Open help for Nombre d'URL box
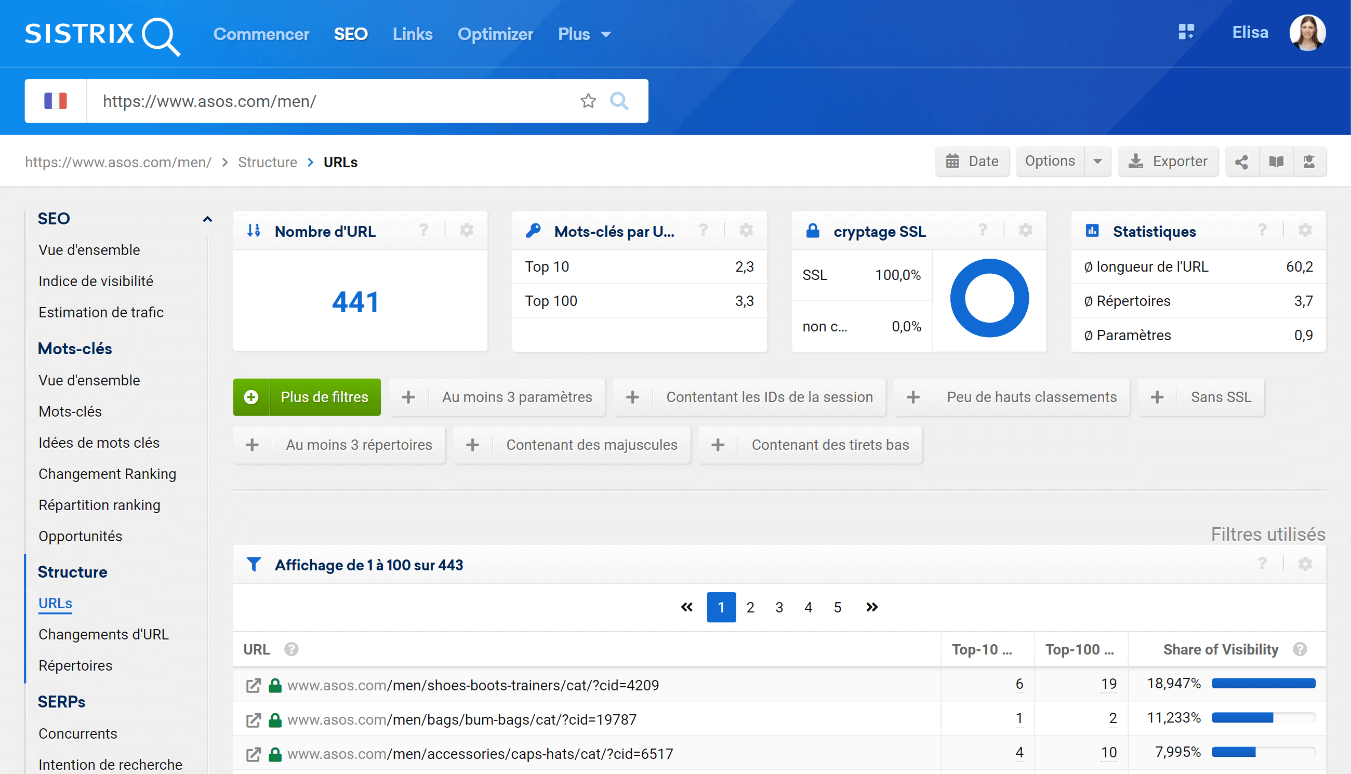This screenshot has width=1351, height=774. (x=424, y=230)
